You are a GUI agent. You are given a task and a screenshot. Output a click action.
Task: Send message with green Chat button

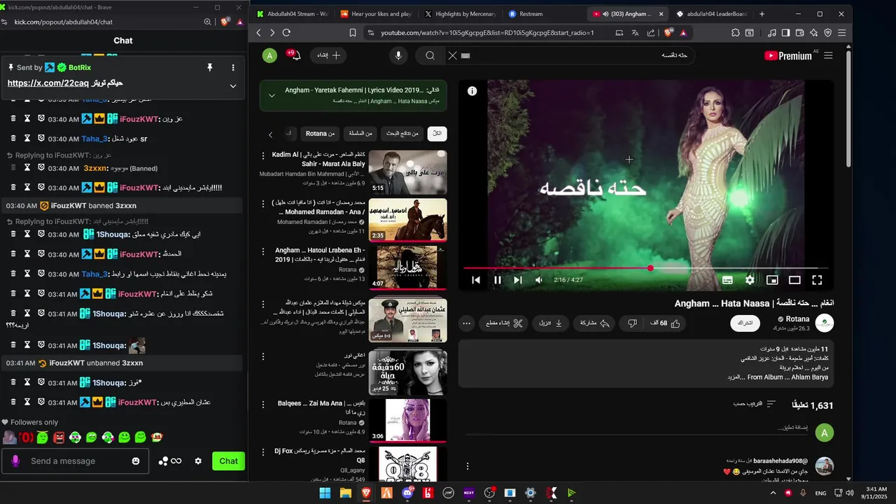[x=229, y=461]
